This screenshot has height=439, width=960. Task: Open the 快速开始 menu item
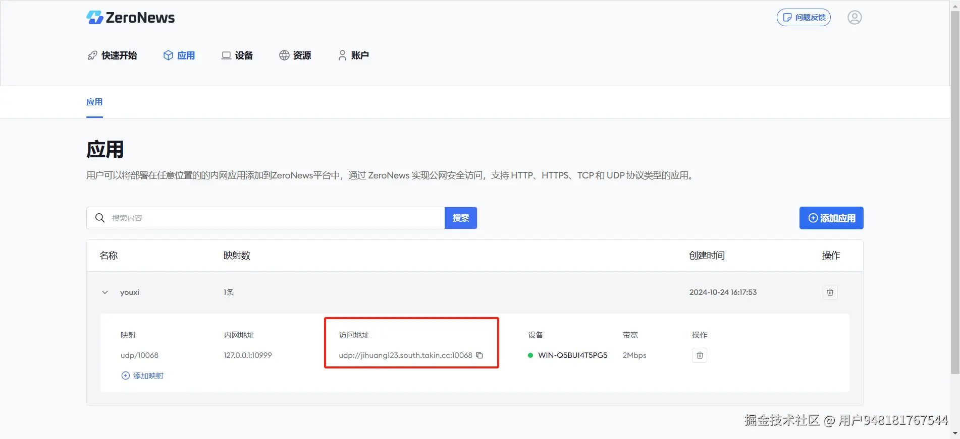tap(112, 55)
